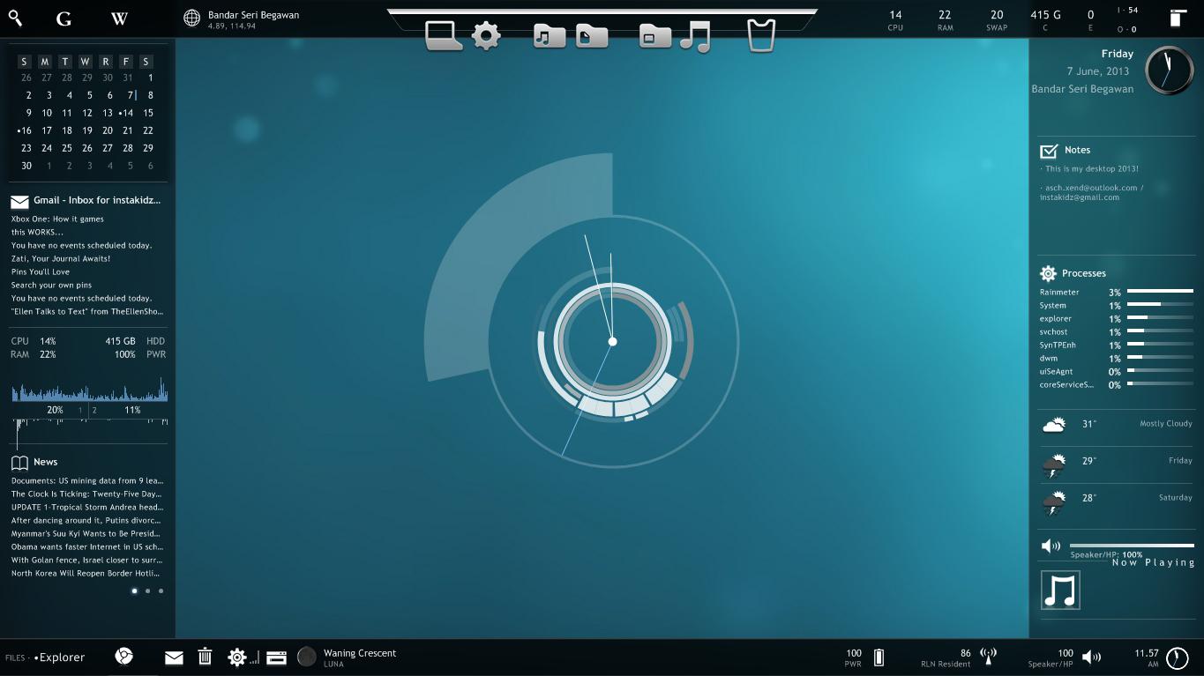Switch to the third news page dot
The image size is (1204, 676).
pyautogui.click(x=161, y=591)
